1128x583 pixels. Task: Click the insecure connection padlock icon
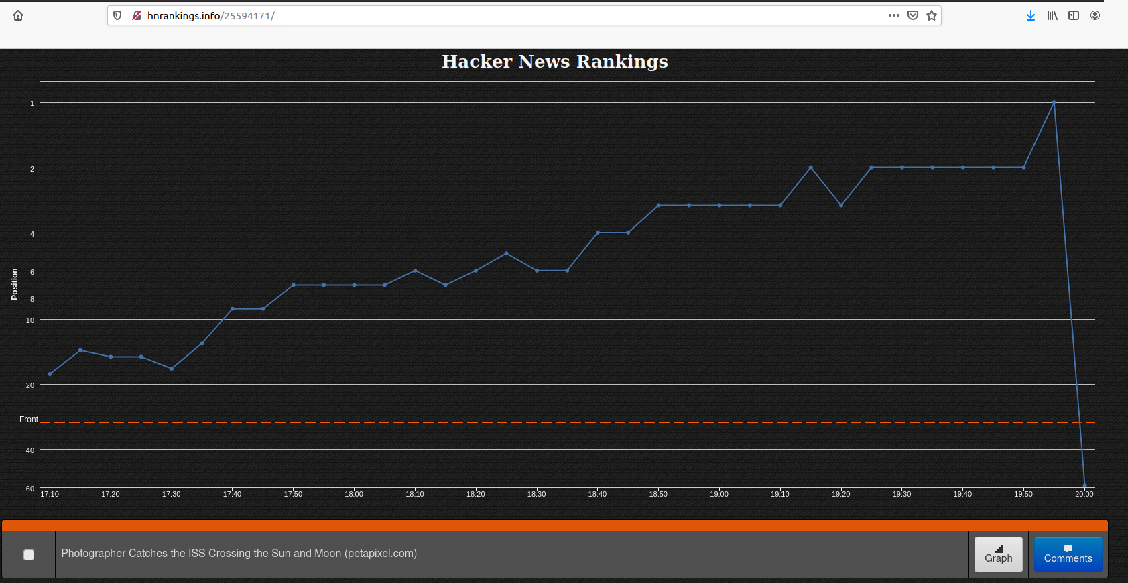137,15
